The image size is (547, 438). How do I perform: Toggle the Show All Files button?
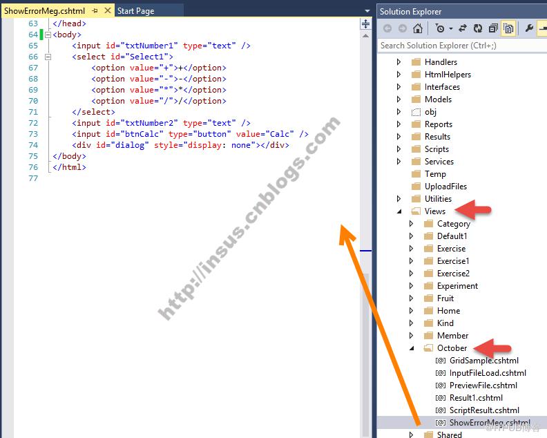click(508, 28)
